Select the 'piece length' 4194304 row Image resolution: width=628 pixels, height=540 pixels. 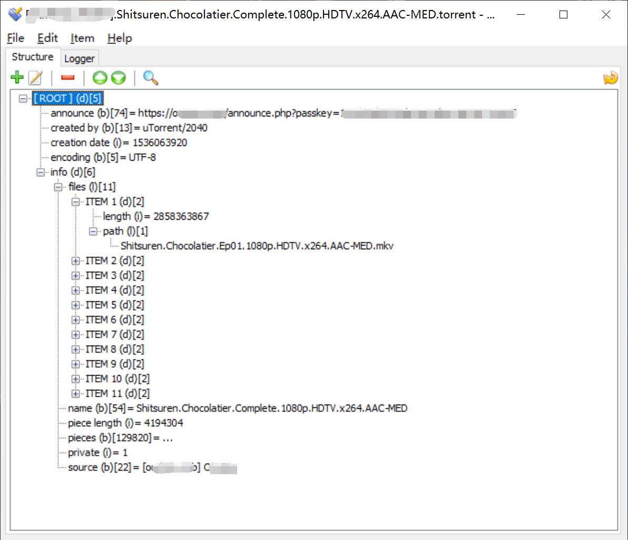click(x=125, y=424)
